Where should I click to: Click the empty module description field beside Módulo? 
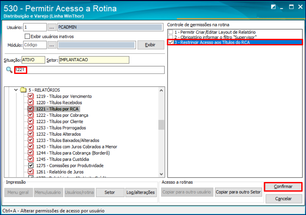click(97, 45)
